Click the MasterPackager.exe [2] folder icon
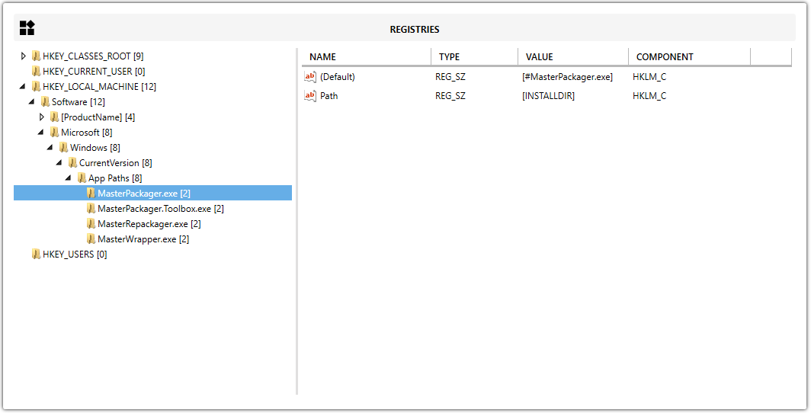This screenshot has height=413, width=811. point(91,193)
